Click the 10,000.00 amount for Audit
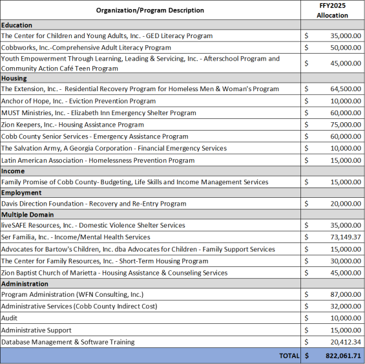The image size is (365, 364). click(x=346, y=318)
